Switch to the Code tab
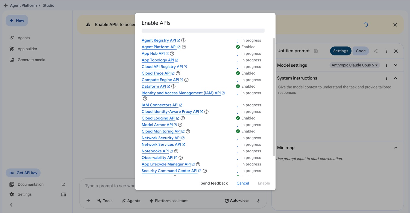Screen dimensions: 410x213 click(361, 51)
